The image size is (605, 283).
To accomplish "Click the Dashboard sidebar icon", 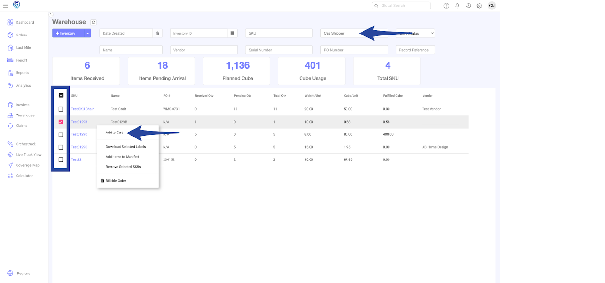I will click(x=10, y=22).
